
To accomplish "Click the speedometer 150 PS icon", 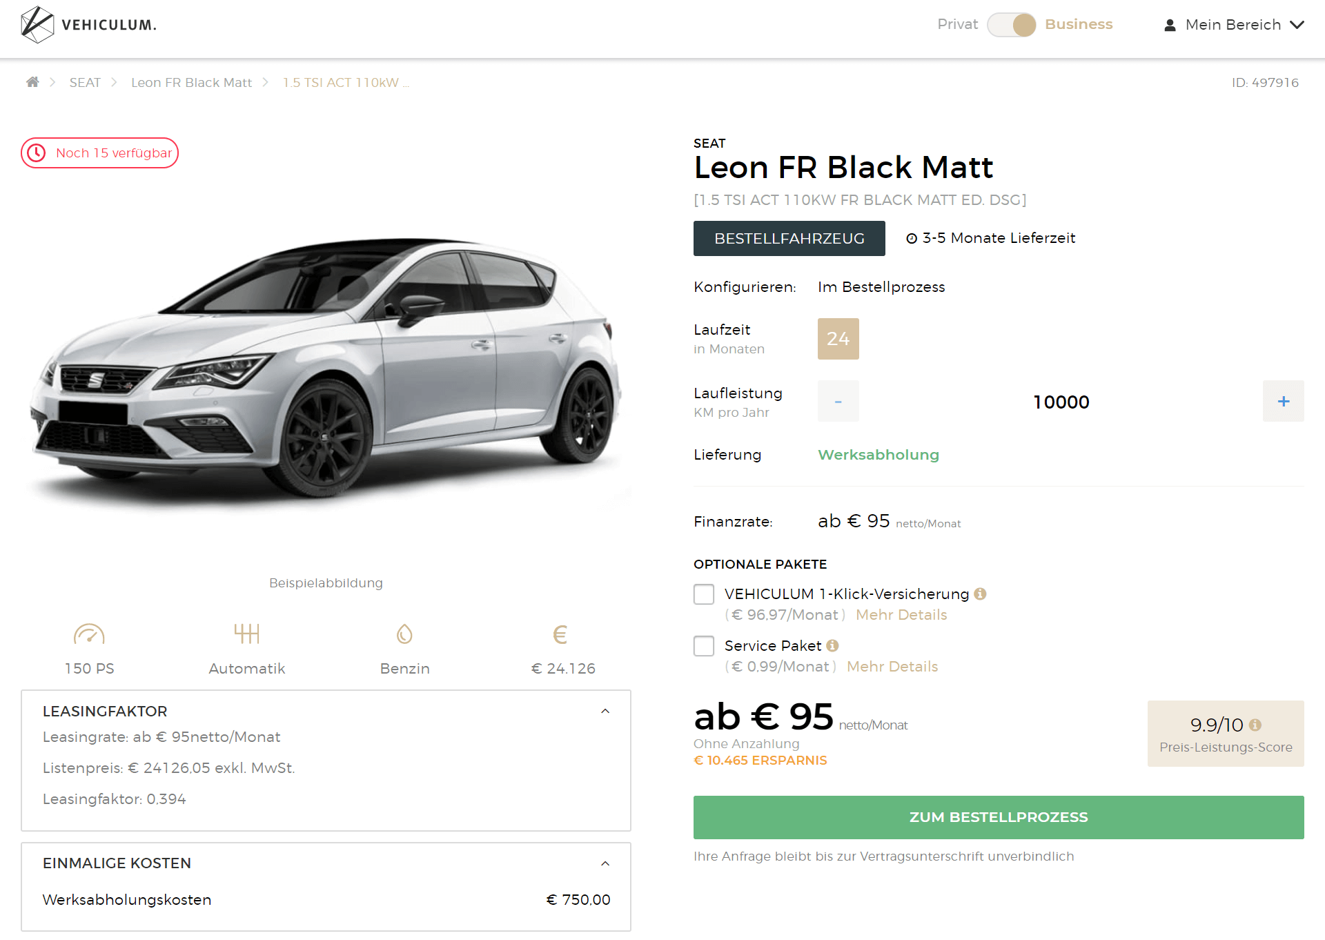I will tap(89, 634).
